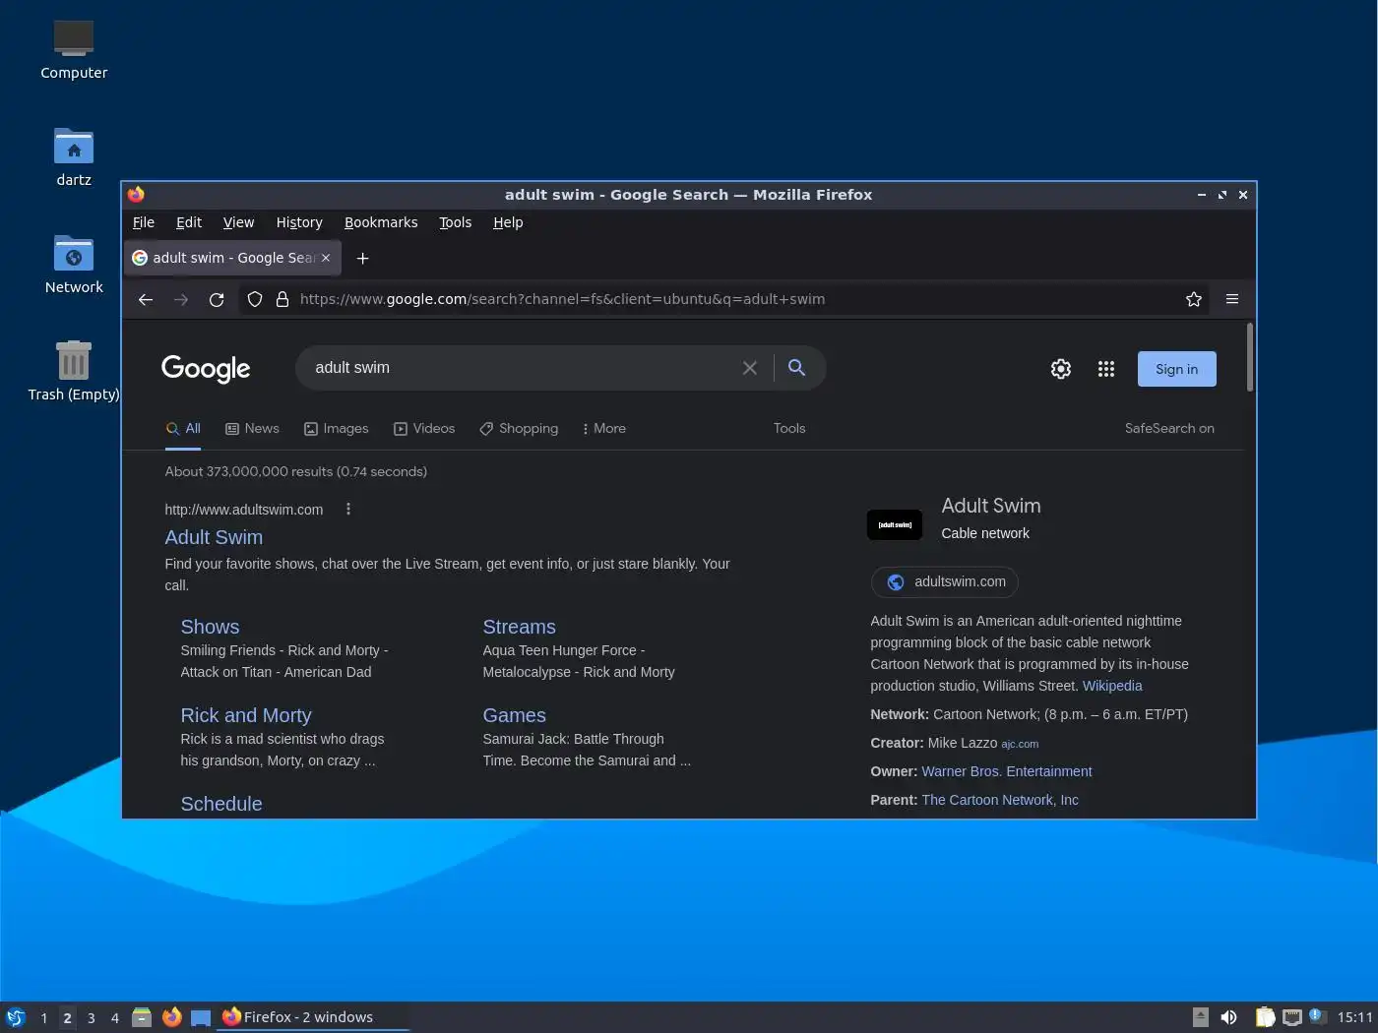Open options dots next to adultswim.com result
The height and width of the screenshot is (1033, 1378).
click(x=348, y=509)
